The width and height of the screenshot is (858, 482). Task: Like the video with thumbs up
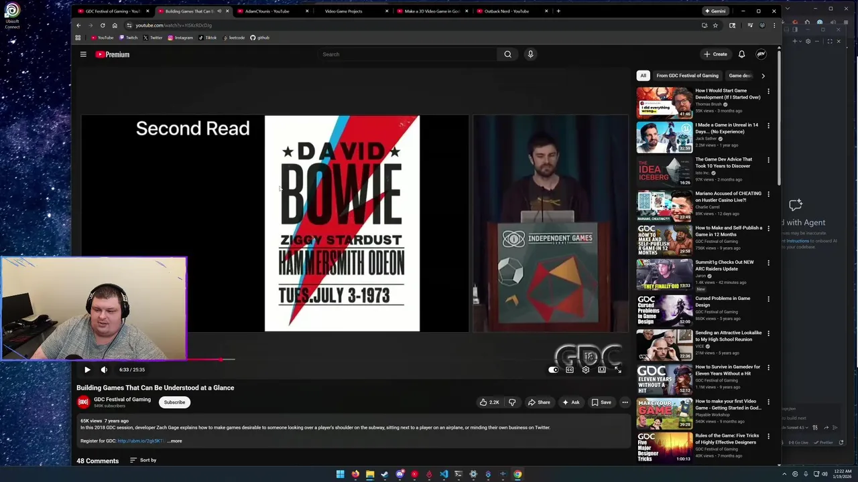489,402
